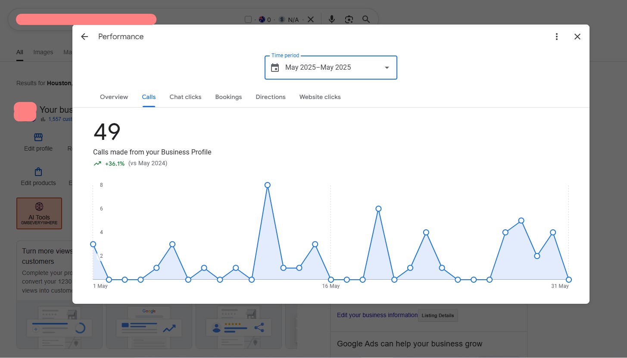This screenshot has width=627, height=358.
Task: Switch to the Overview tab
Action: pos(114,97)
